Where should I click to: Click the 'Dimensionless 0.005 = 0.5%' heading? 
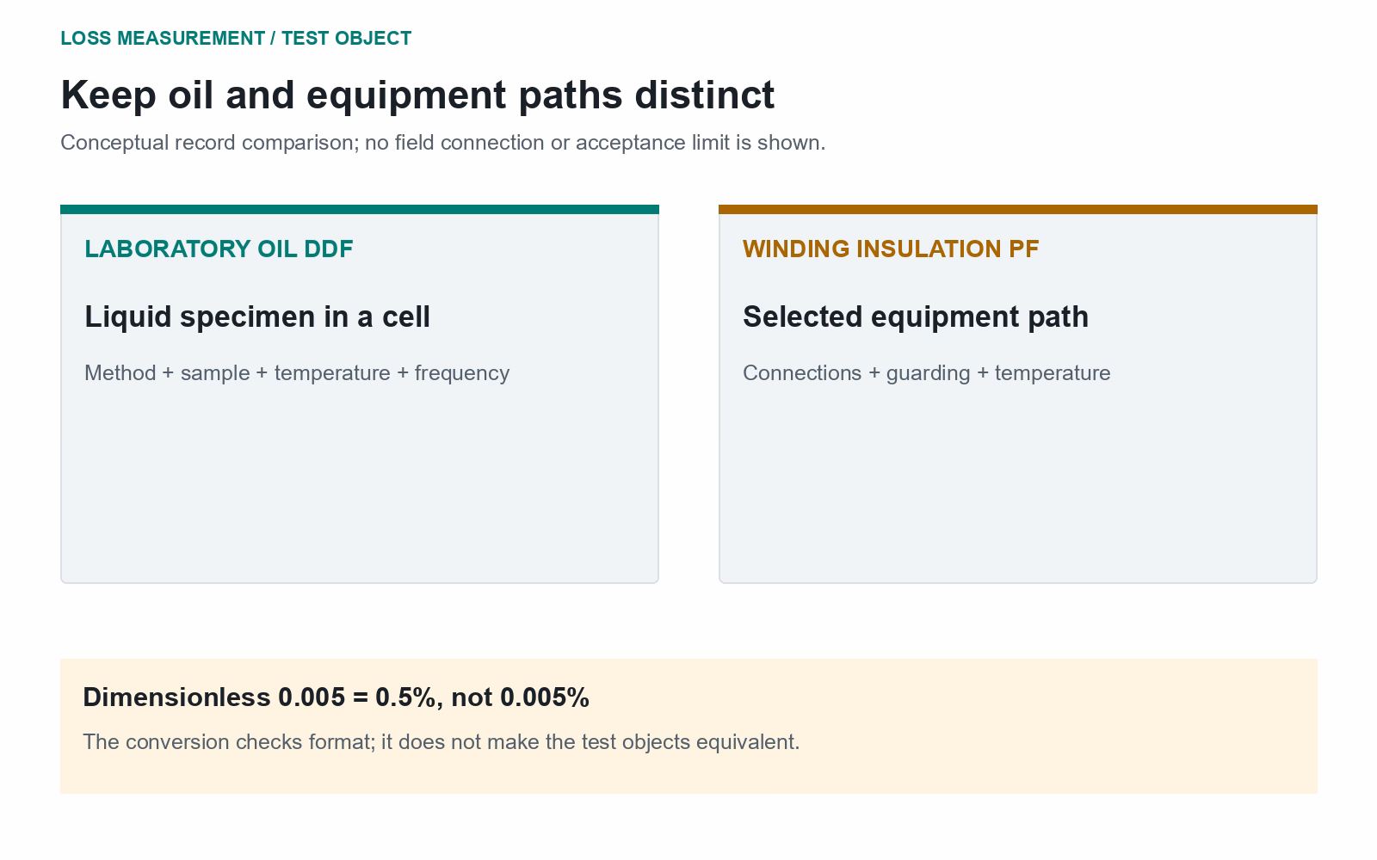[x=336, y=697]
